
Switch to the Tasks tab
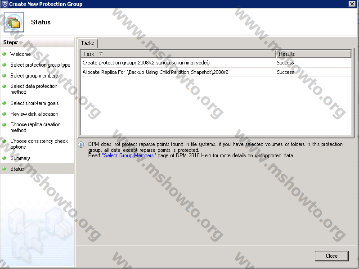(x=88, y=43)
